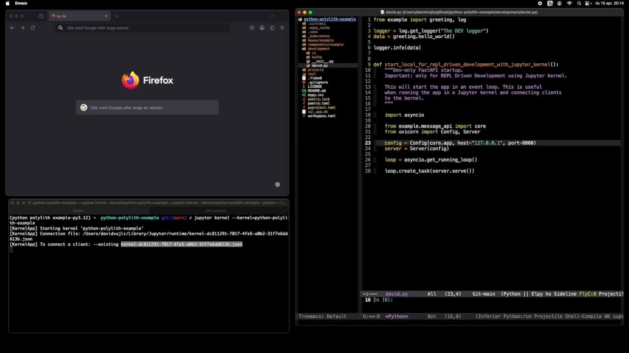Select the 'Ny flik' tab in Firefox
Image resolution: width=629 pixels, height=353 pixels.
tap(79, 16)
